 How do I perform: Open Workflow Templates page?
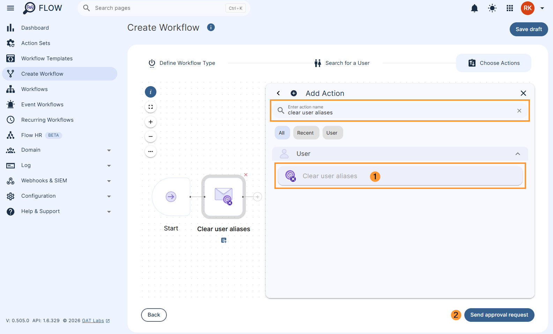60,59
